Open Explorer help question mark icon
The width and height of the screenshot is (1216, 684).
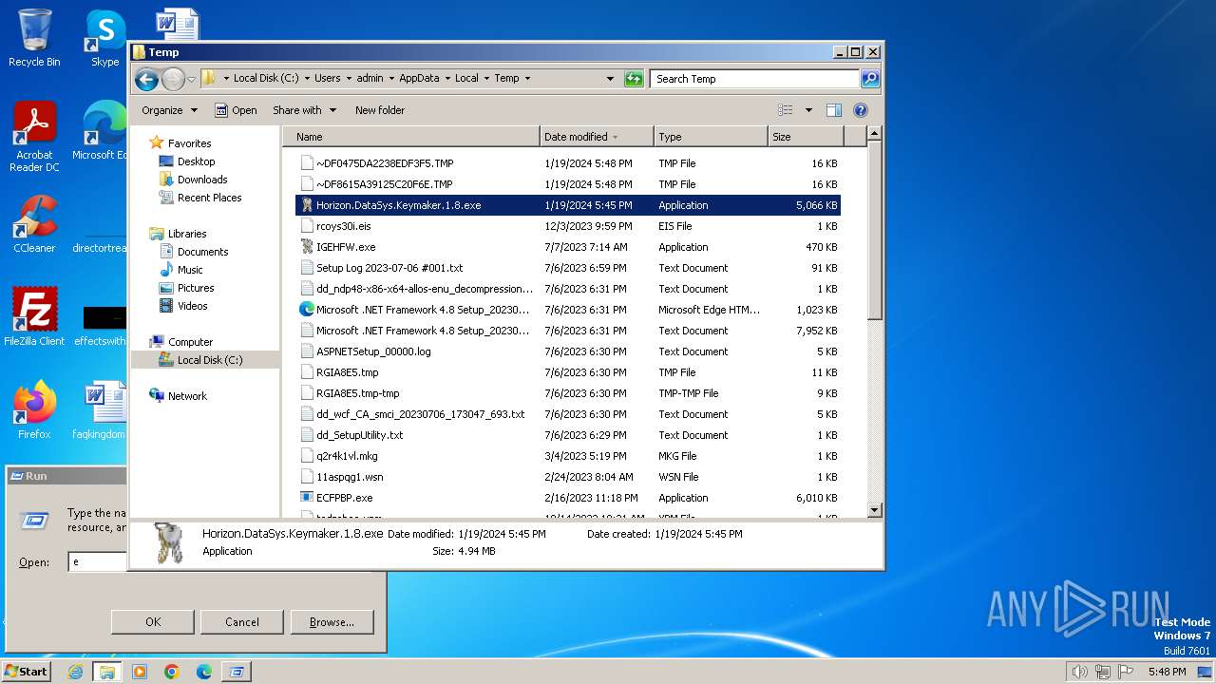click(x=861, y=110)
